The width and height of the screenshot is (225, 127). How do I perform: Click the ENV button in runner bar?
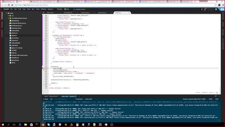[x=217, y=99]
